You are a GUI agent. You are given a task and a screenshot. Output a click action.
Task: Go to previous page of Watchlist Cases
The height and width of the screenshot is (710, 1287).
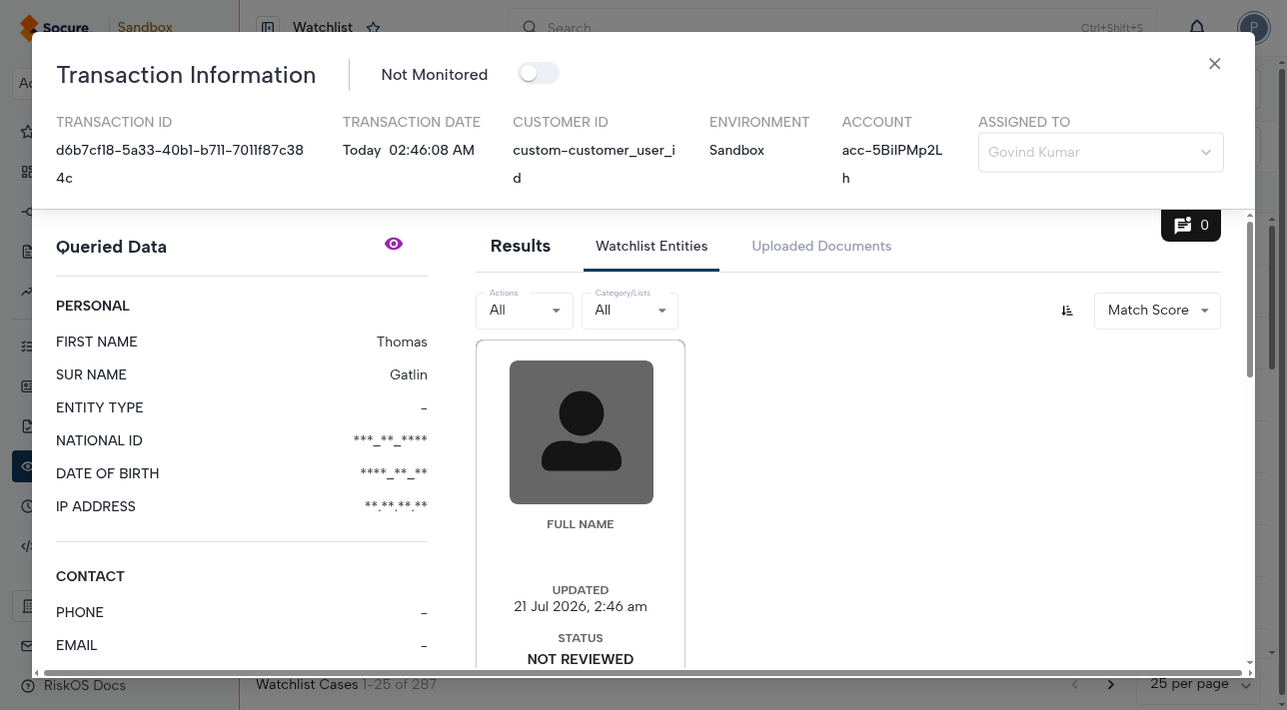[1075, 684]
